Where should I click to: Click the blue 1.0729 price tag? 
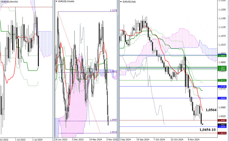click(x=222, y=87)
